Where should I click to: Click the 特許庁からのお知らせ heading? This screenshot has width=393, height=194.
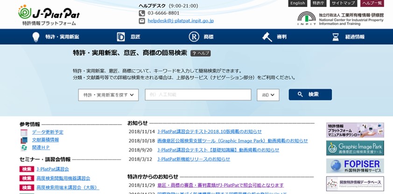[153, 176]
